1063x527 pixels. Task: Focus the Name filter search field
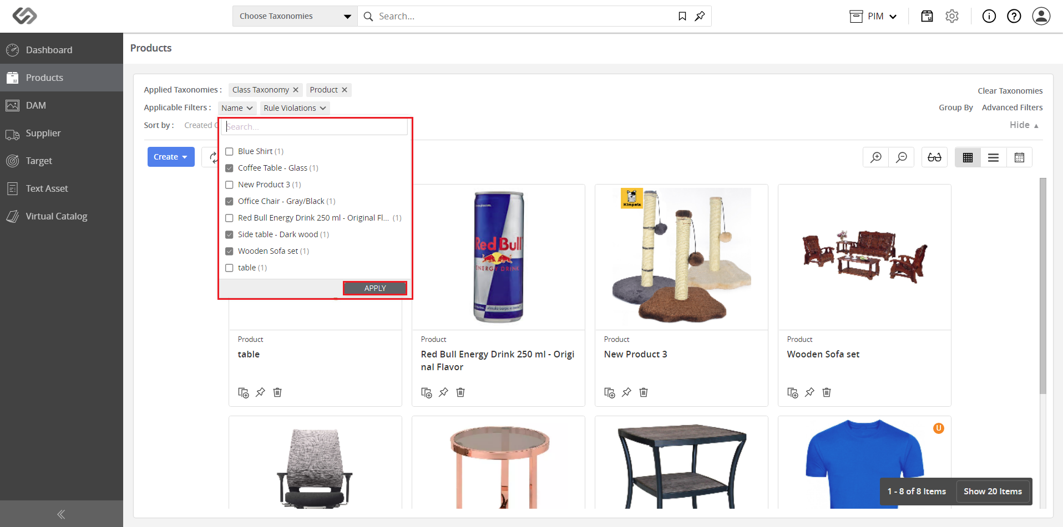pos(315,127)
